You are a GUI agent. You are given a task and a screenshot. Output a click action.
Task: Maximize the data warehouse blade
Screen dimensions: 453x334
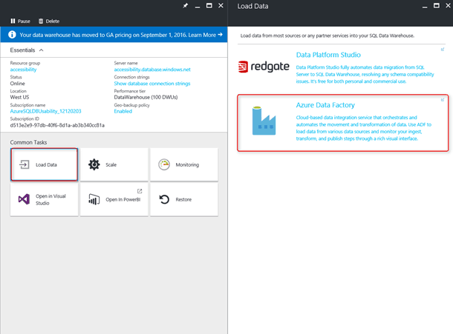click(209, 6)
